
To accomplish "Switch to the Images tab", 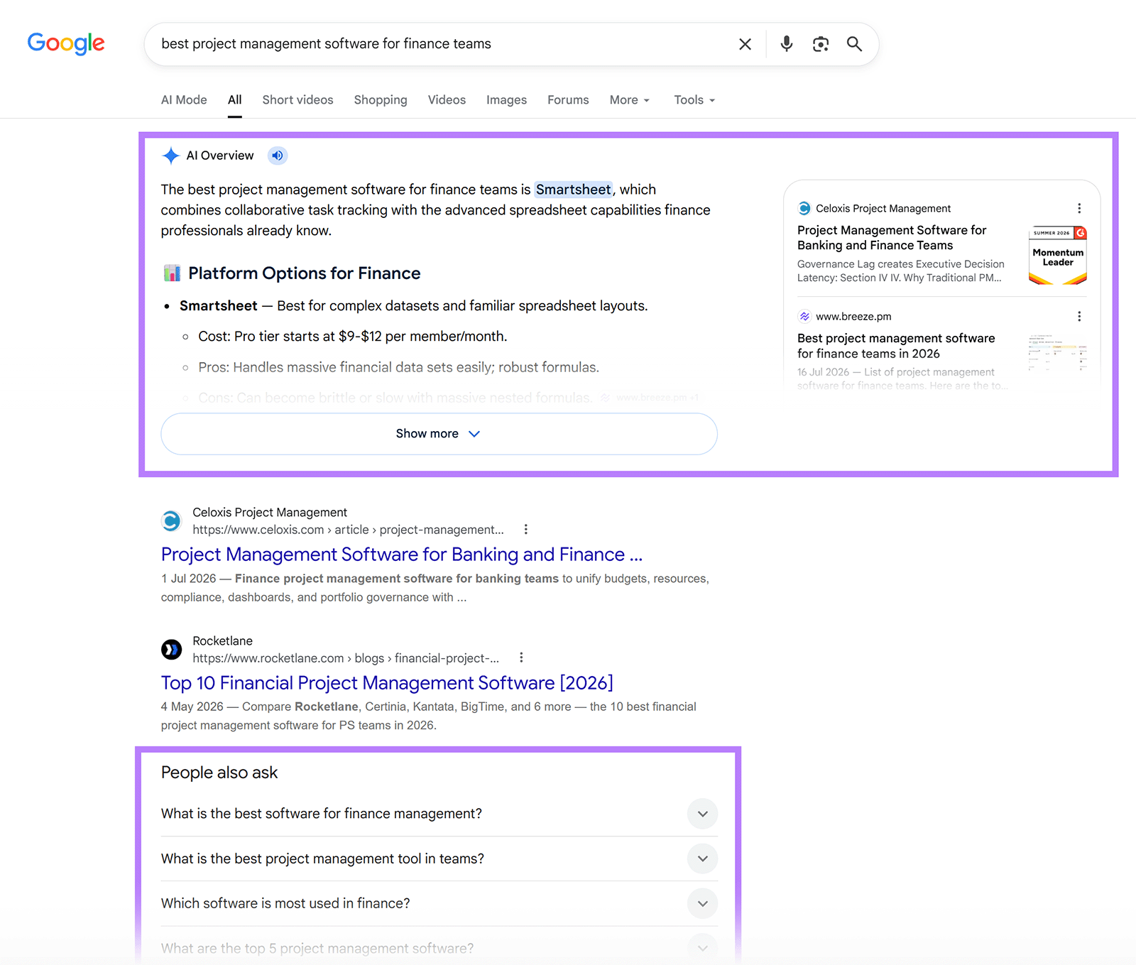I will pyautogui.click(x=506, y=100).
